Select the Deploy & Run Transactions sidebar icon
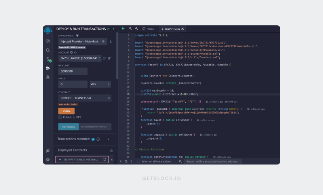This screenshot has height=195, width=323. tap(48, 68)
